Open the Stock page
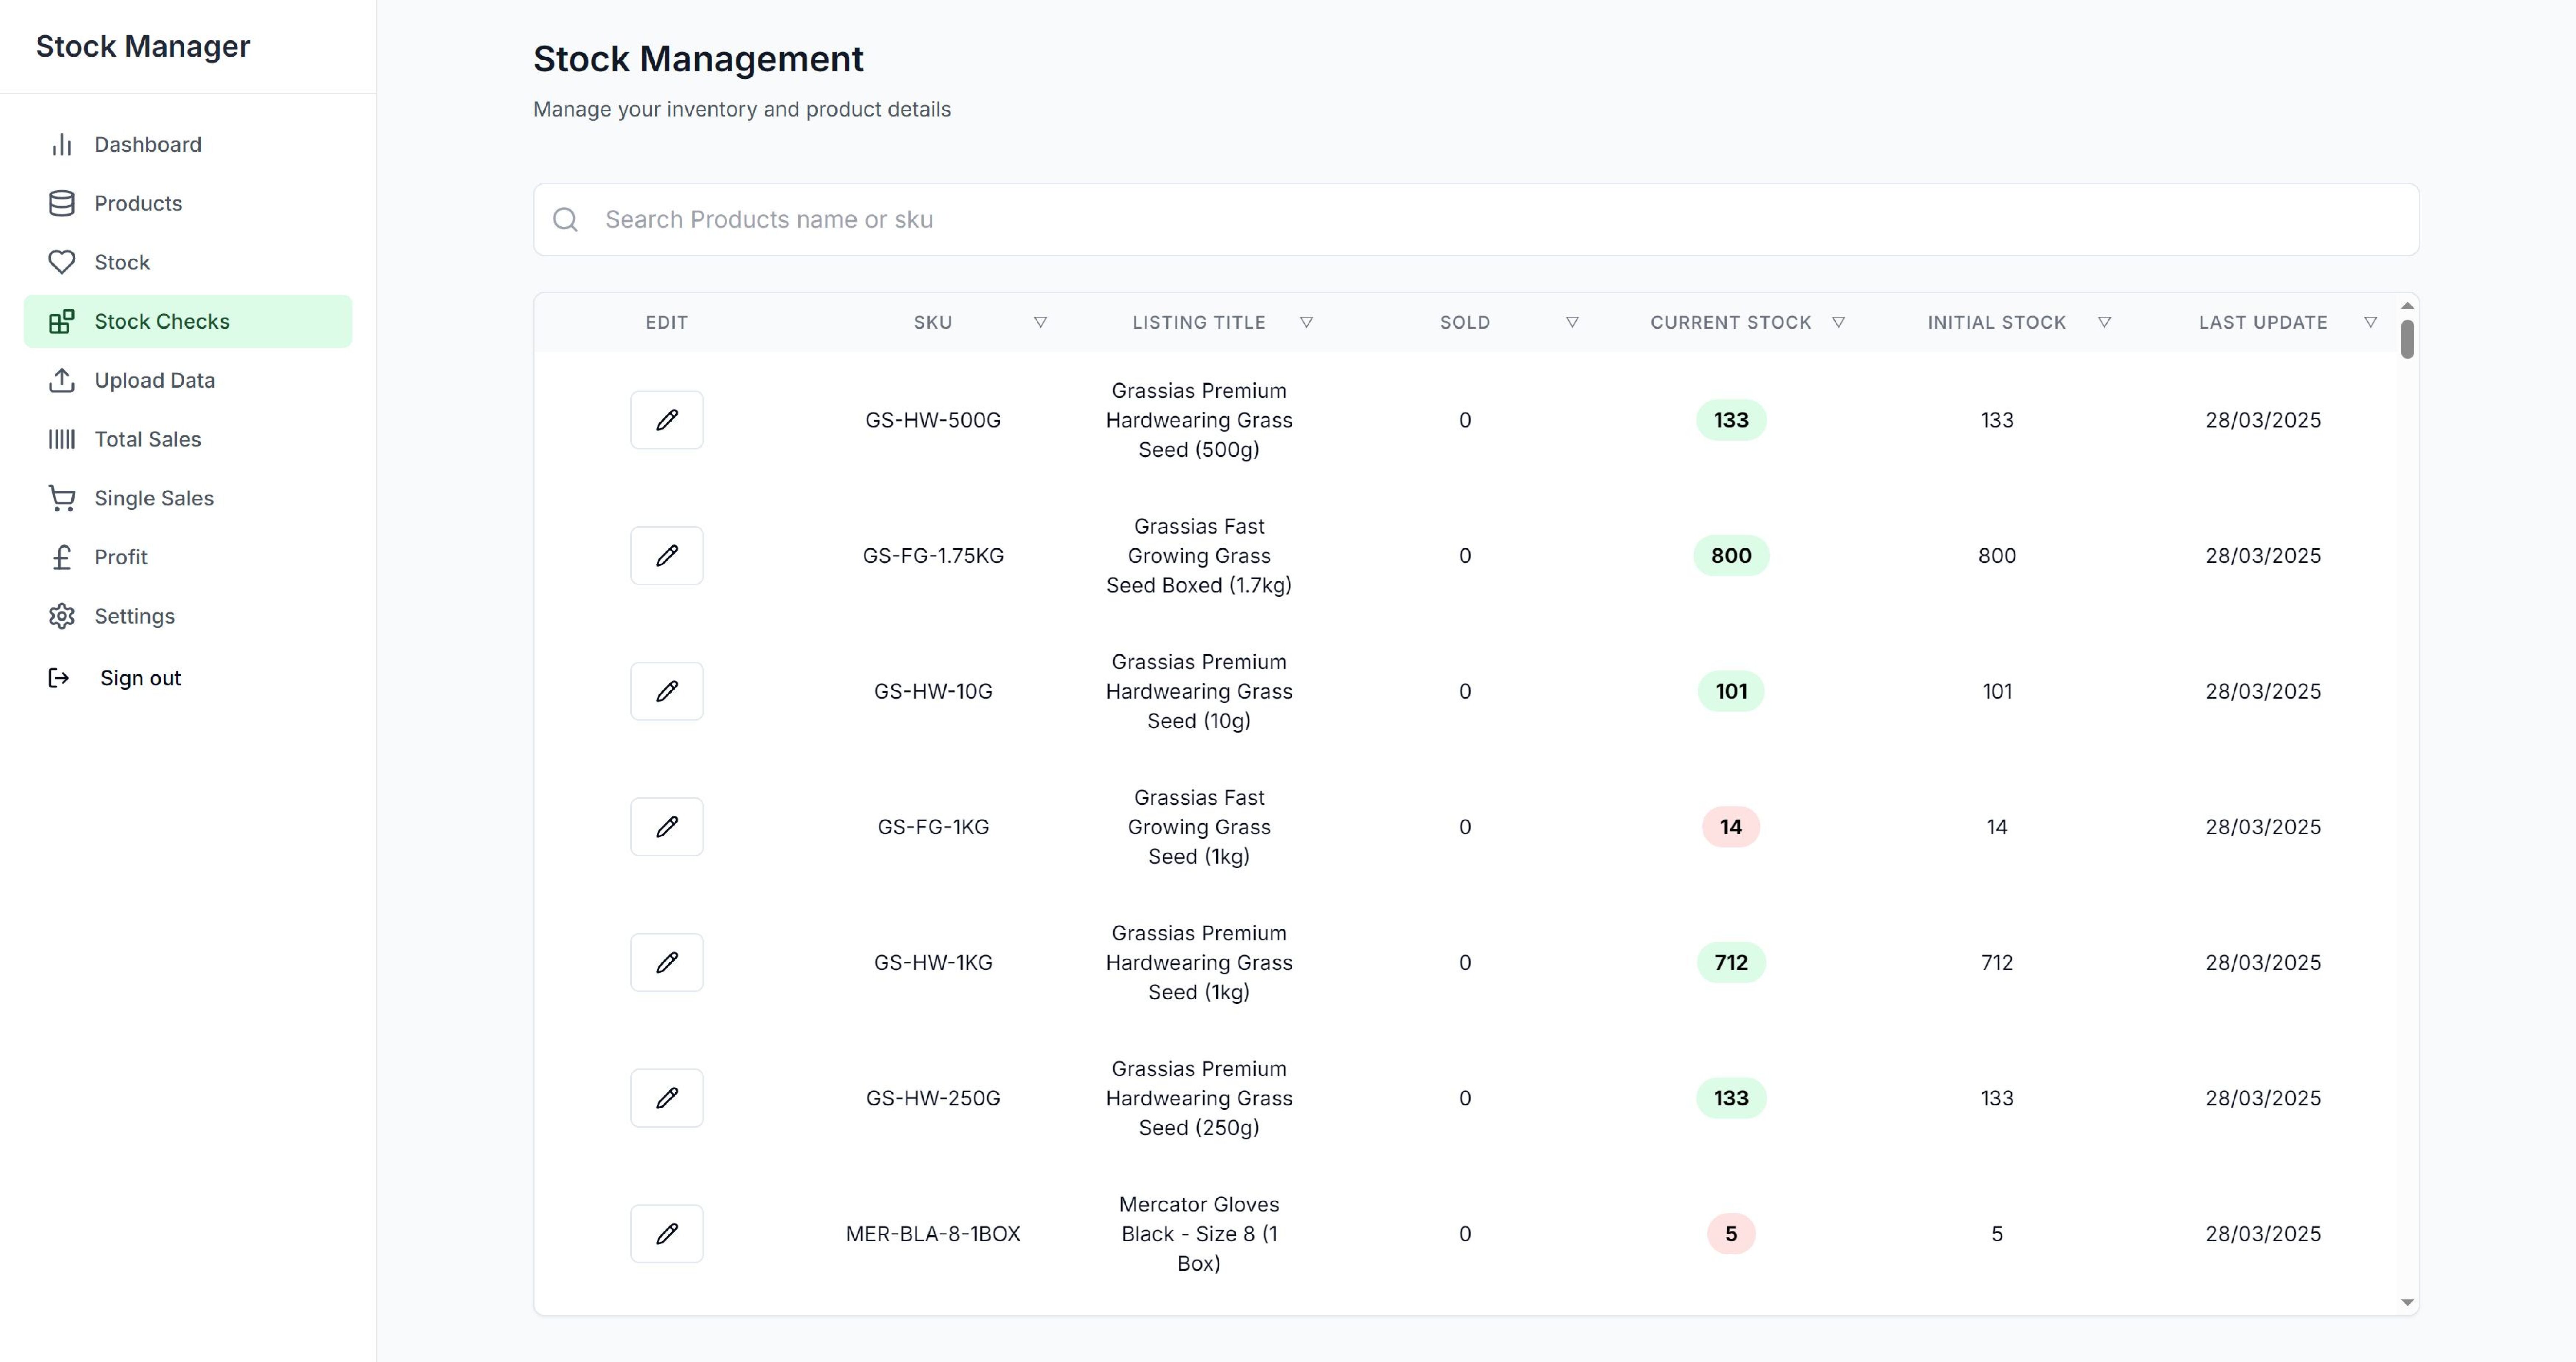The image size is (2576, 1362). point(188,262)
